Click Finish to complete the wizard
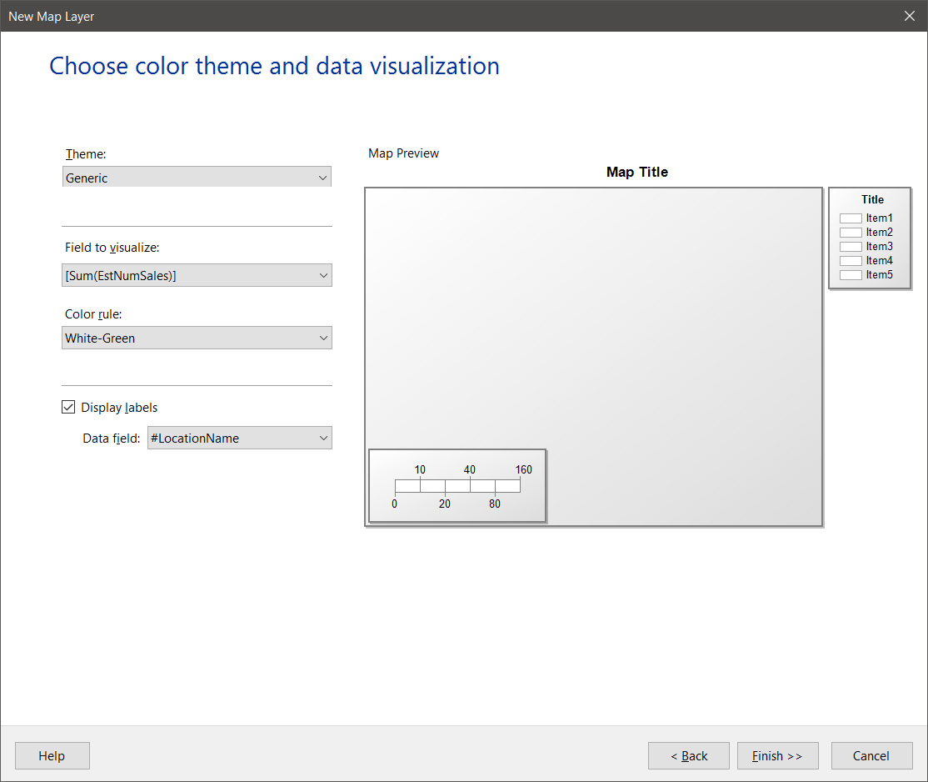 click(777, 755)
